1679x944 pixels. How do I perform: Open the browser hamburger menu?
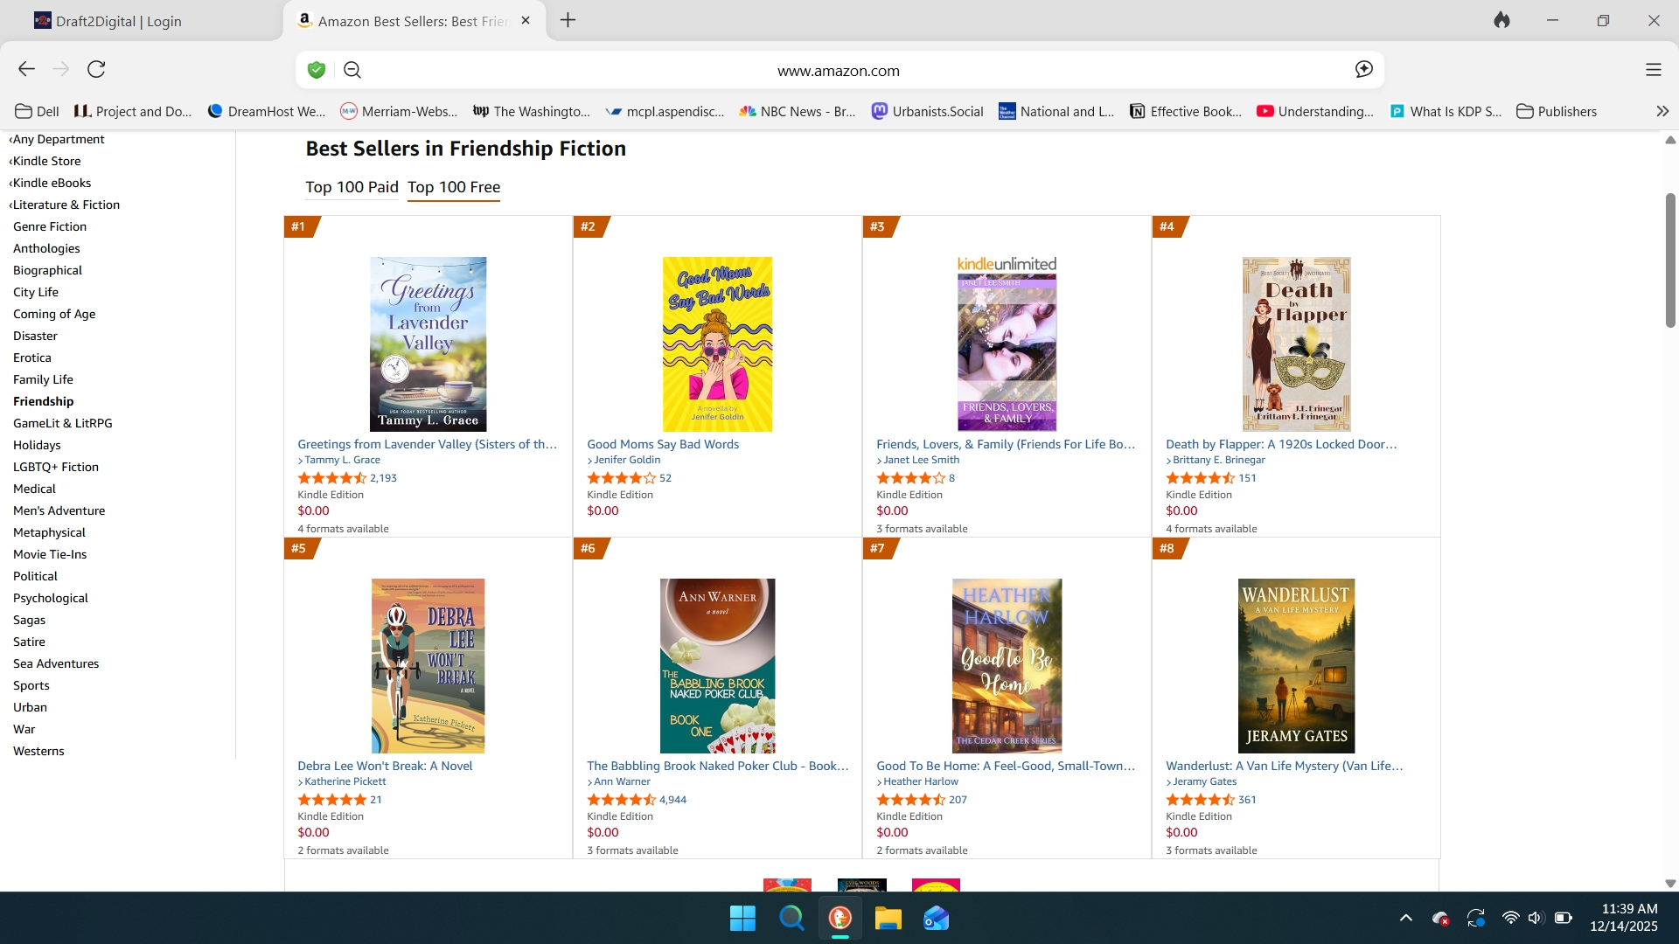[1653, 70]
